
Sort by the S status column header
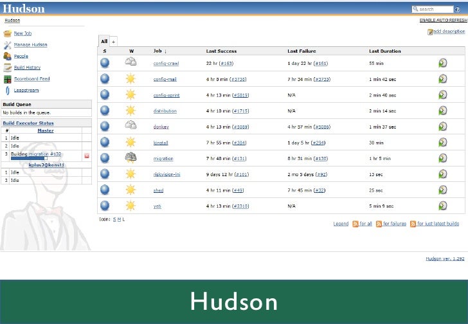tap(104, 51)
